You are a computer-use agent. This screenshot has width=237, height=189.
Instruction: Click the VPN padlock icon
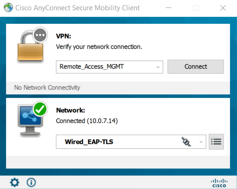30,46
